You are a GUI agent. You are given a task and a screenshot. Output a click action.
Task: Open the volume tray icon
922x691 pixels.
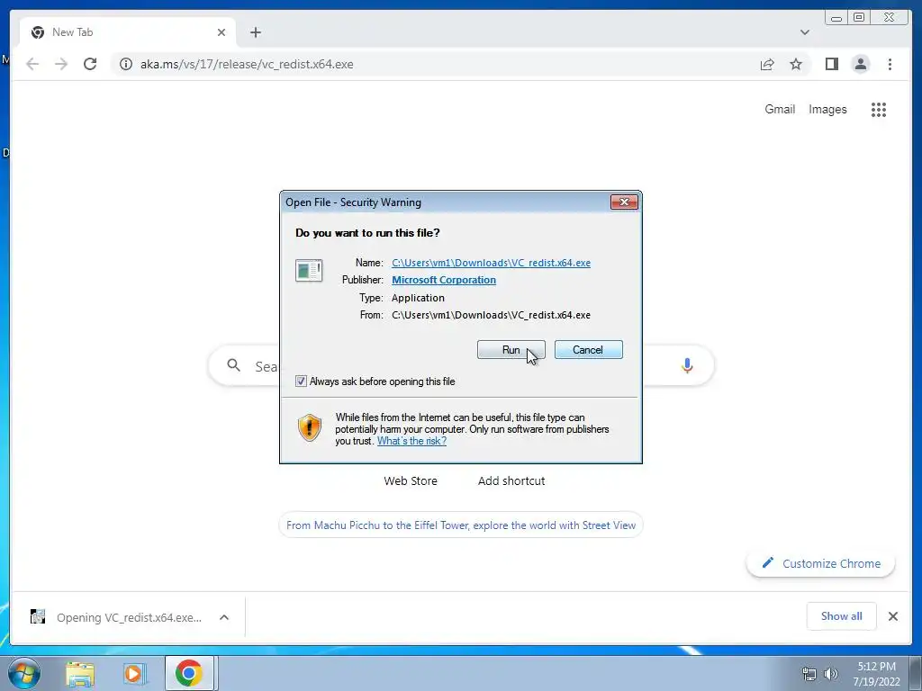pyautogui.click(x=830, y=674)
